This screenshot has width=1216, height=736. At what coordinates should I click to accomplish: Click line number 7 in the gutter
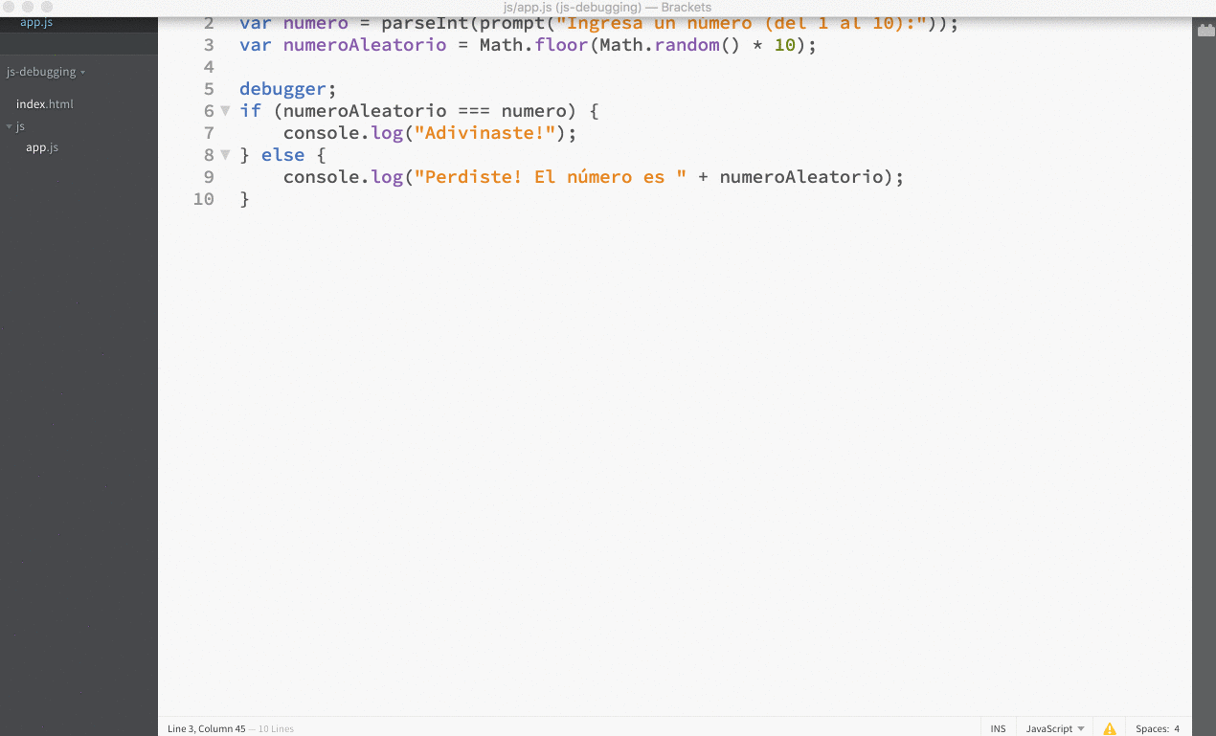(x=209, y=133)
